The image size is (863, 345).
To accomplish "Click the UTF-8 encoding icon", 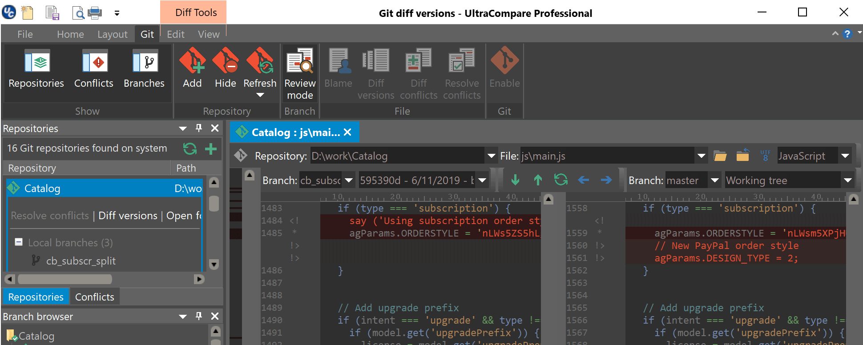I will point(765,155).
